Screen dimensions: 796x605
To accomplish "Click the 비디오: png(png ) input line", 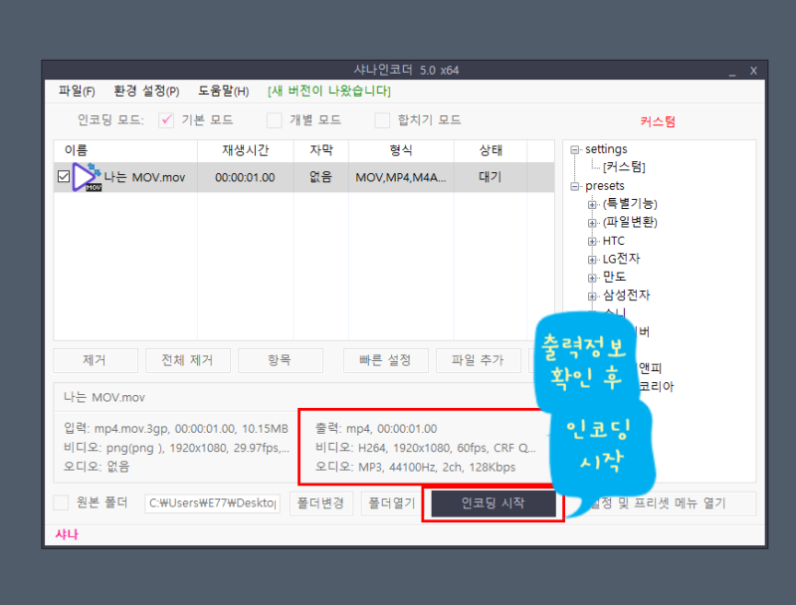I will 176,448.
